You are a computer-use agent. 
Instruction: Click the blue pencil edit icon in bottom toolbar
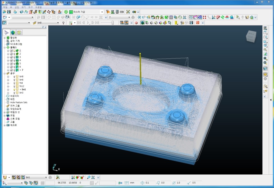pyautogui.click(x=88, y=177)
